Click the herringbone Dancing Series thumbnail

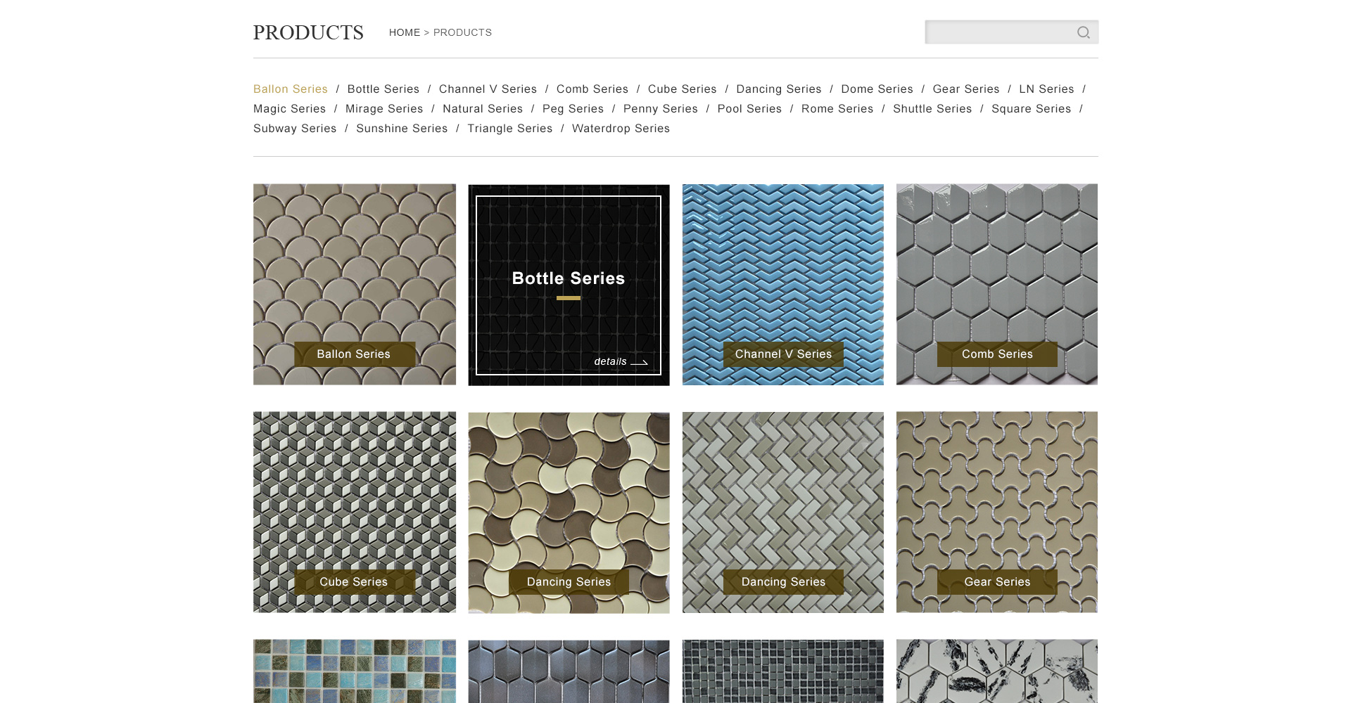pos(782,512)
